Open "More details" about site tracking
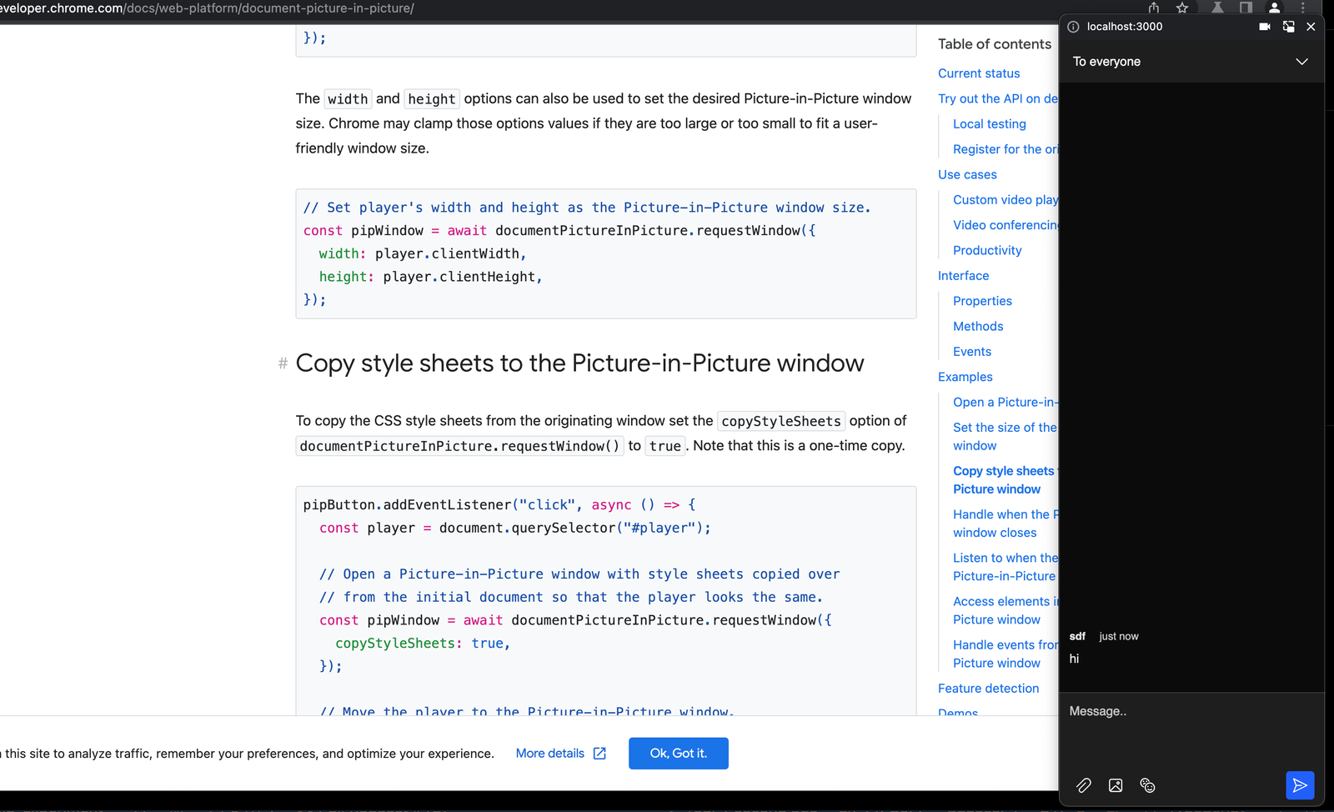 (551, 753)
